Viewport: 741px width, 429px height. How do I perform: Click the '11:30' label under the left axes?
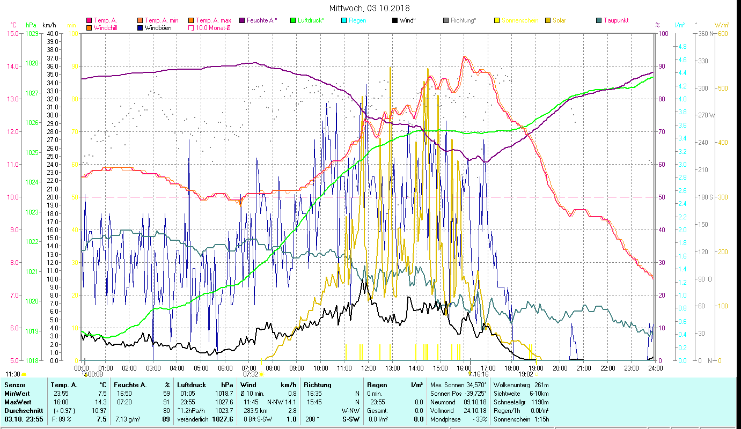[x=13, y=374]
